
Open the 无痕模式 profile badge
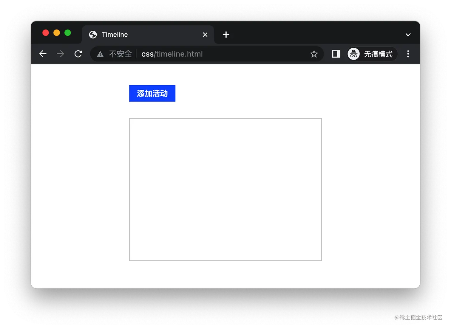point(378,54)
